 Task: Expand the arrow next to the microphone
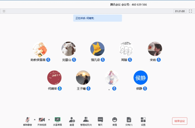tap(35, 119)
